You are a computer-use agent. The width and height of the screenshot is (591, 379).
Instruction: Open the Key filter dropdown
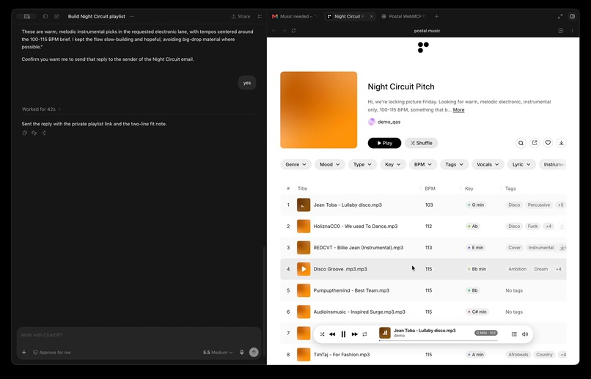(x=393, y=165)
